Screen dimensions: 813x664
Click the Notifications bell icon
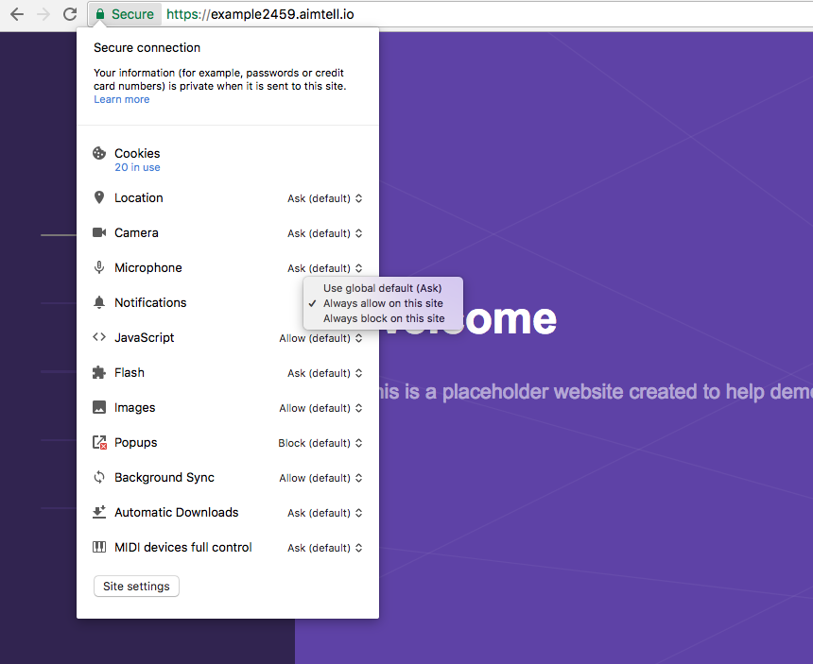tap(99, 302)
